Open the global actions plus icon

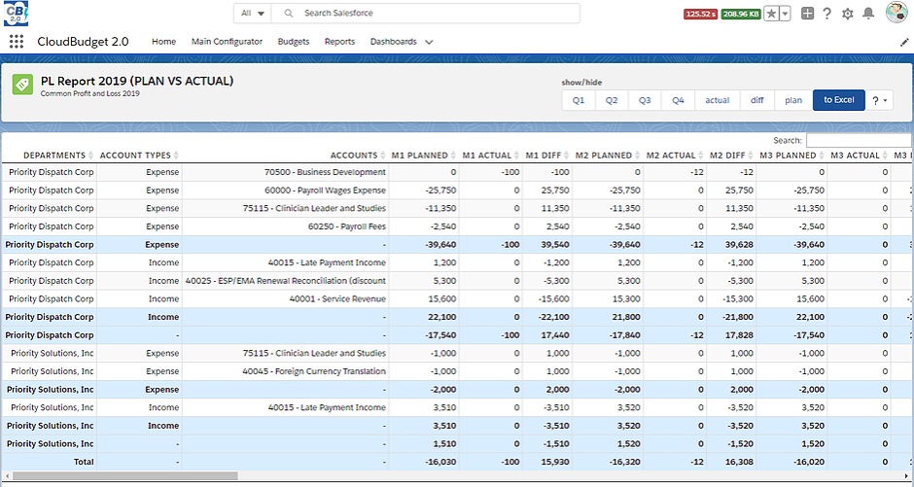click(807, 14)
